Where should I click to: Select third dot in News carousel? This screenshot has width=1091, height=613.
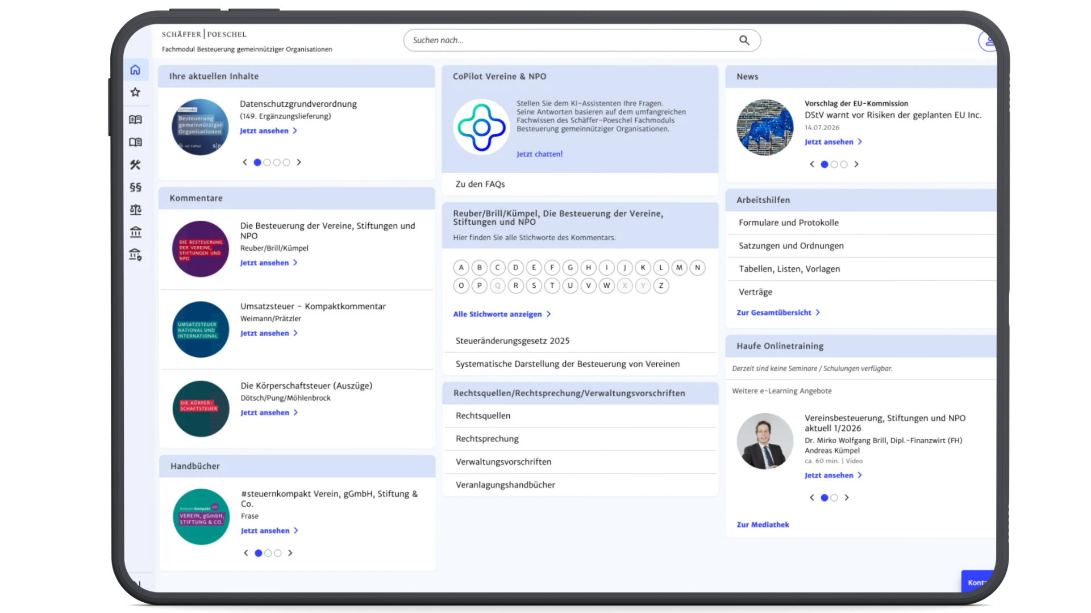(844, 165)
